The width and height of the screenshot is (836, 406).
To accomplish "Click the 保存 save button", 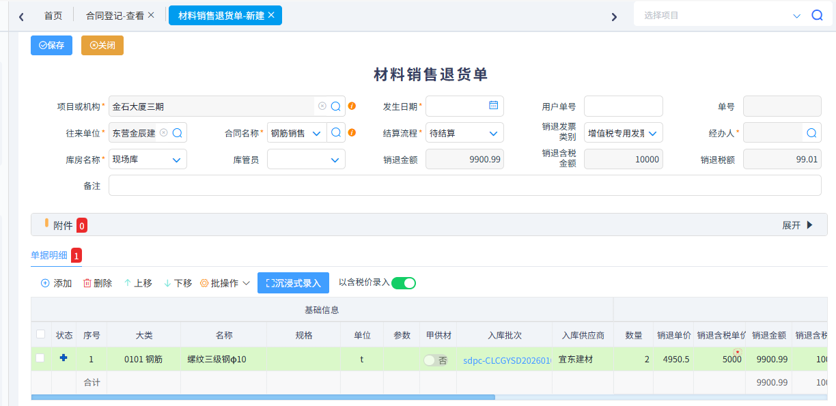I will pos(51,45).
